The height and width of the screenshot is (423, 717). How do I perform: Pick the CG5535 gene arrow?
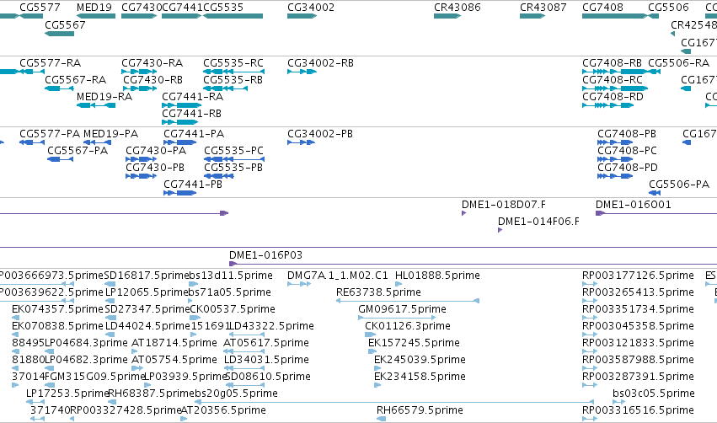[x=233, y=16]
